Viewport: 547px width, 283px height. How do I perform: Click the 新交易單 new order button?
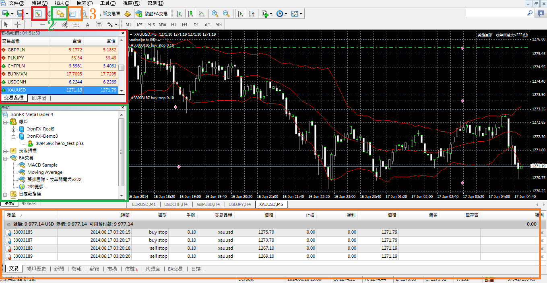[111, 14]
